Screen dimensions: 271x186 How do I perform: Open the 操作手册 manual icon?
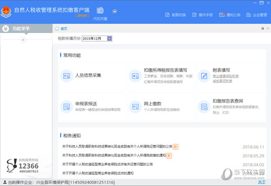[x=194, y=15]
